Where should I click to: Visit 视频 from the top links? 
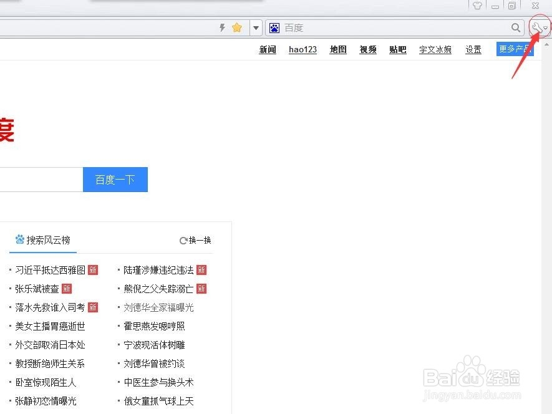[x=367, y=50]
